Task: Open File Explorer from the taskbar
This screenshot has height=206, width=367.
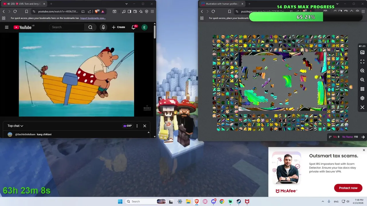Action: click(x=188, y=201)
